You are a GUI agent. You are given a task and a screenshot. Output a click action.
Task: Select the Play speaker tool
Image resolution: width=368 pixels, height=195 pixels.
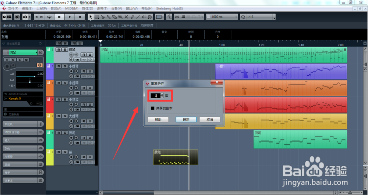click(x=144, y=17)
